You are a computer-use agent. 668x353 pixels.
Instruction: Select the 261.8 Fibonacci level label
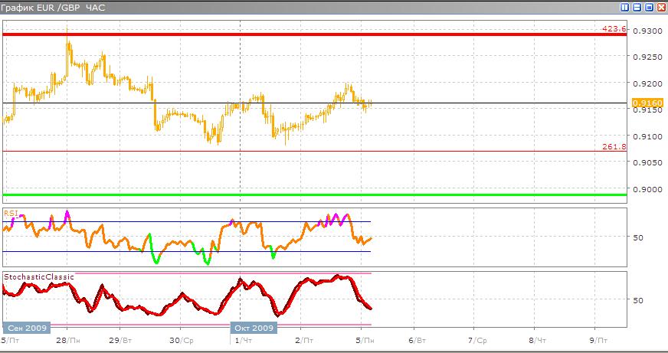(x=614, y=146)
